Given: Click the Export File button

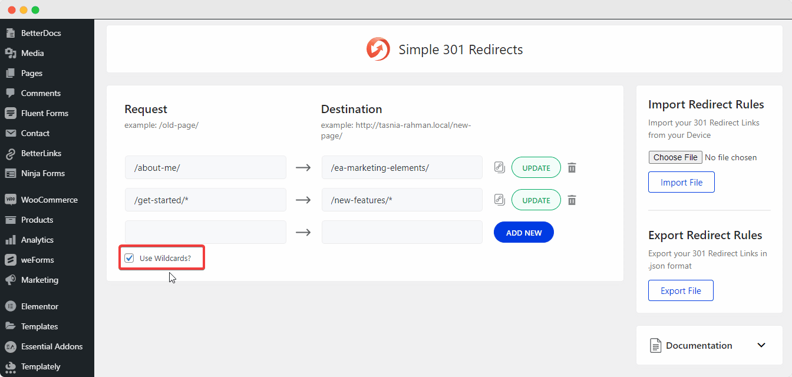Looking at the screenshot, I should click(681, 290).
